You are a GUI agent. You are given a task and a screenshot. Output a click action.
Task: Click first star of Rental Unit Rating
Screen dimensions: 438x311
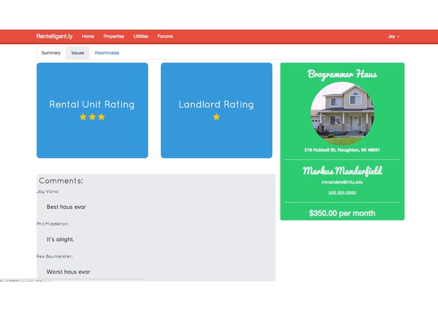click(x=83, y=117)
